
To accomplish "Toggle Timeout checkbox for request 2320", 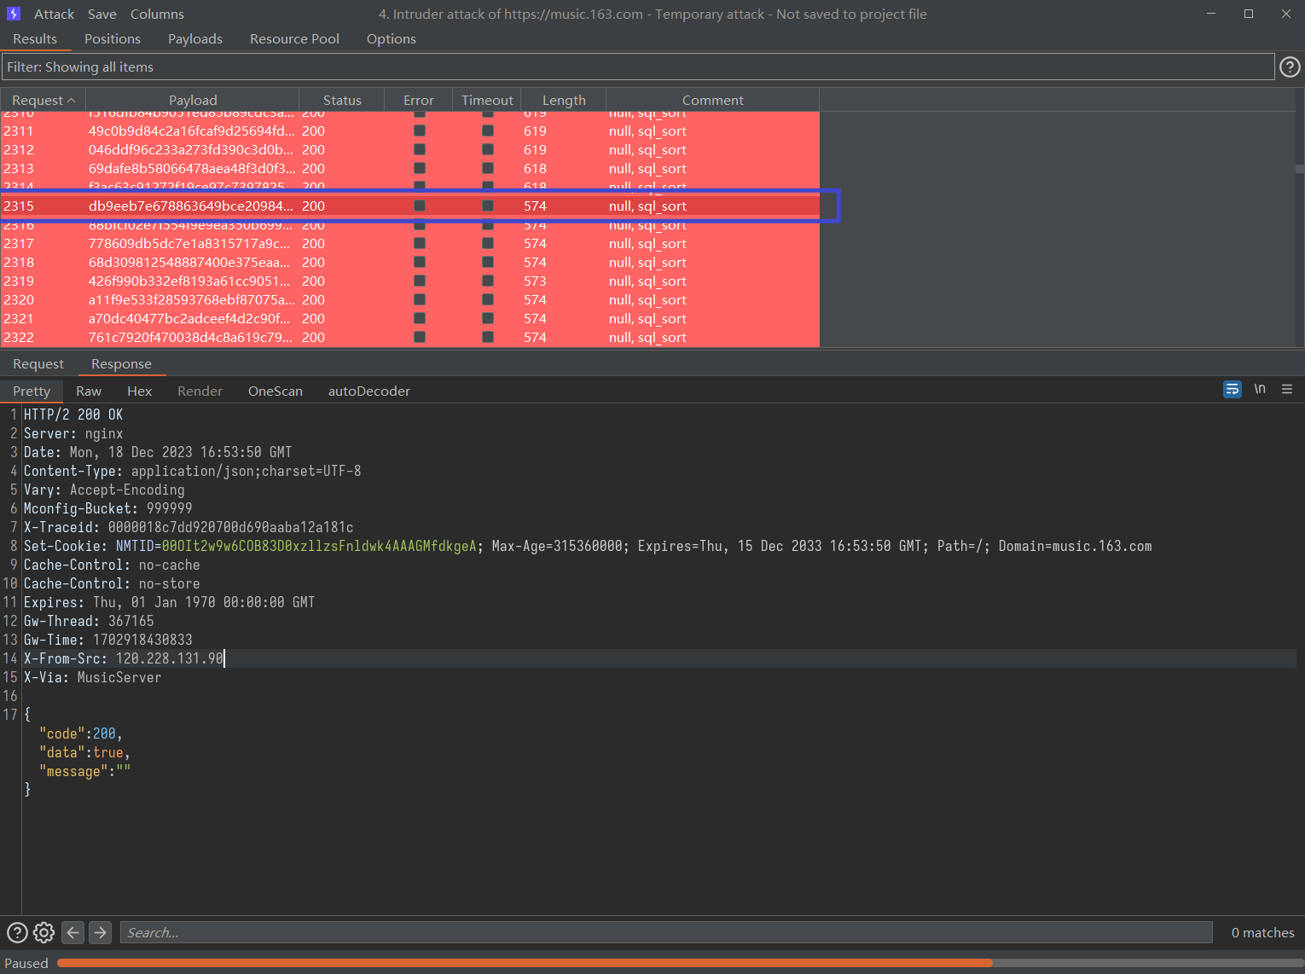I will pos(488,300).
